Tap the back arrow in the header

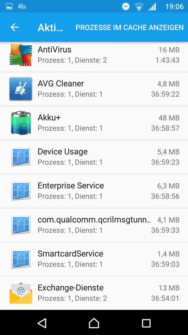(15, 27)
